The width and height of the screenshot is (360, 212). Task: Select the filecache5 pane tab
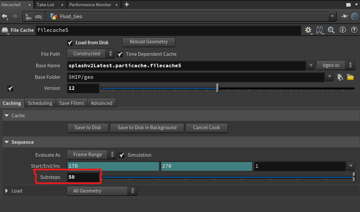(x=11, y=5)
